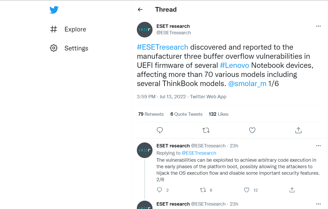Open more options on the third tweet
The width and height of the screenshot is (328, 209).
click(318, 204)
